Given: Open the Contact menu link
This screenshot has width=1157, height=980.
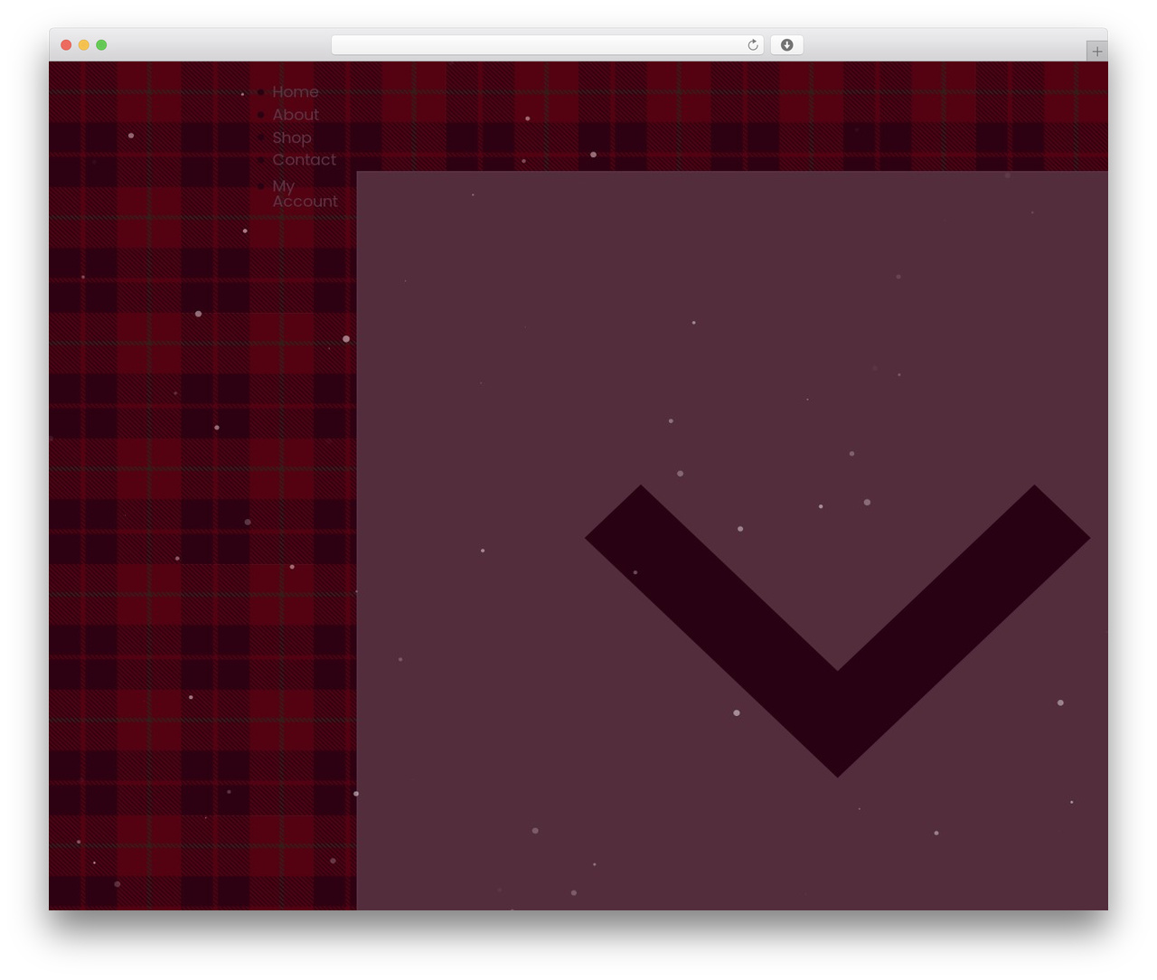Looking at the screenshot, I should [304, 160].
